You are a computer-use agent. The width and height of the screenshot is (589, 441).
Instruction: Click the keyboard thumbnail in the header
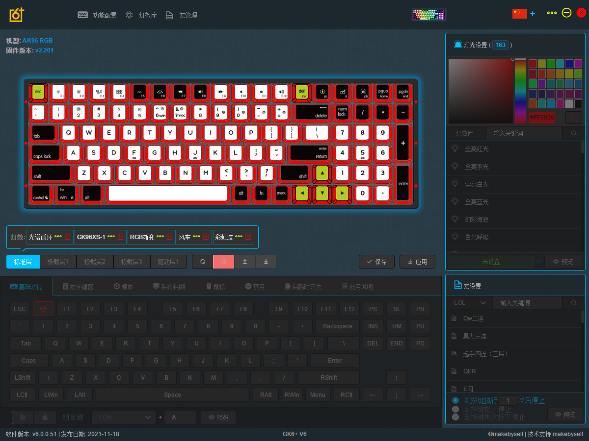tap(429, 15)
